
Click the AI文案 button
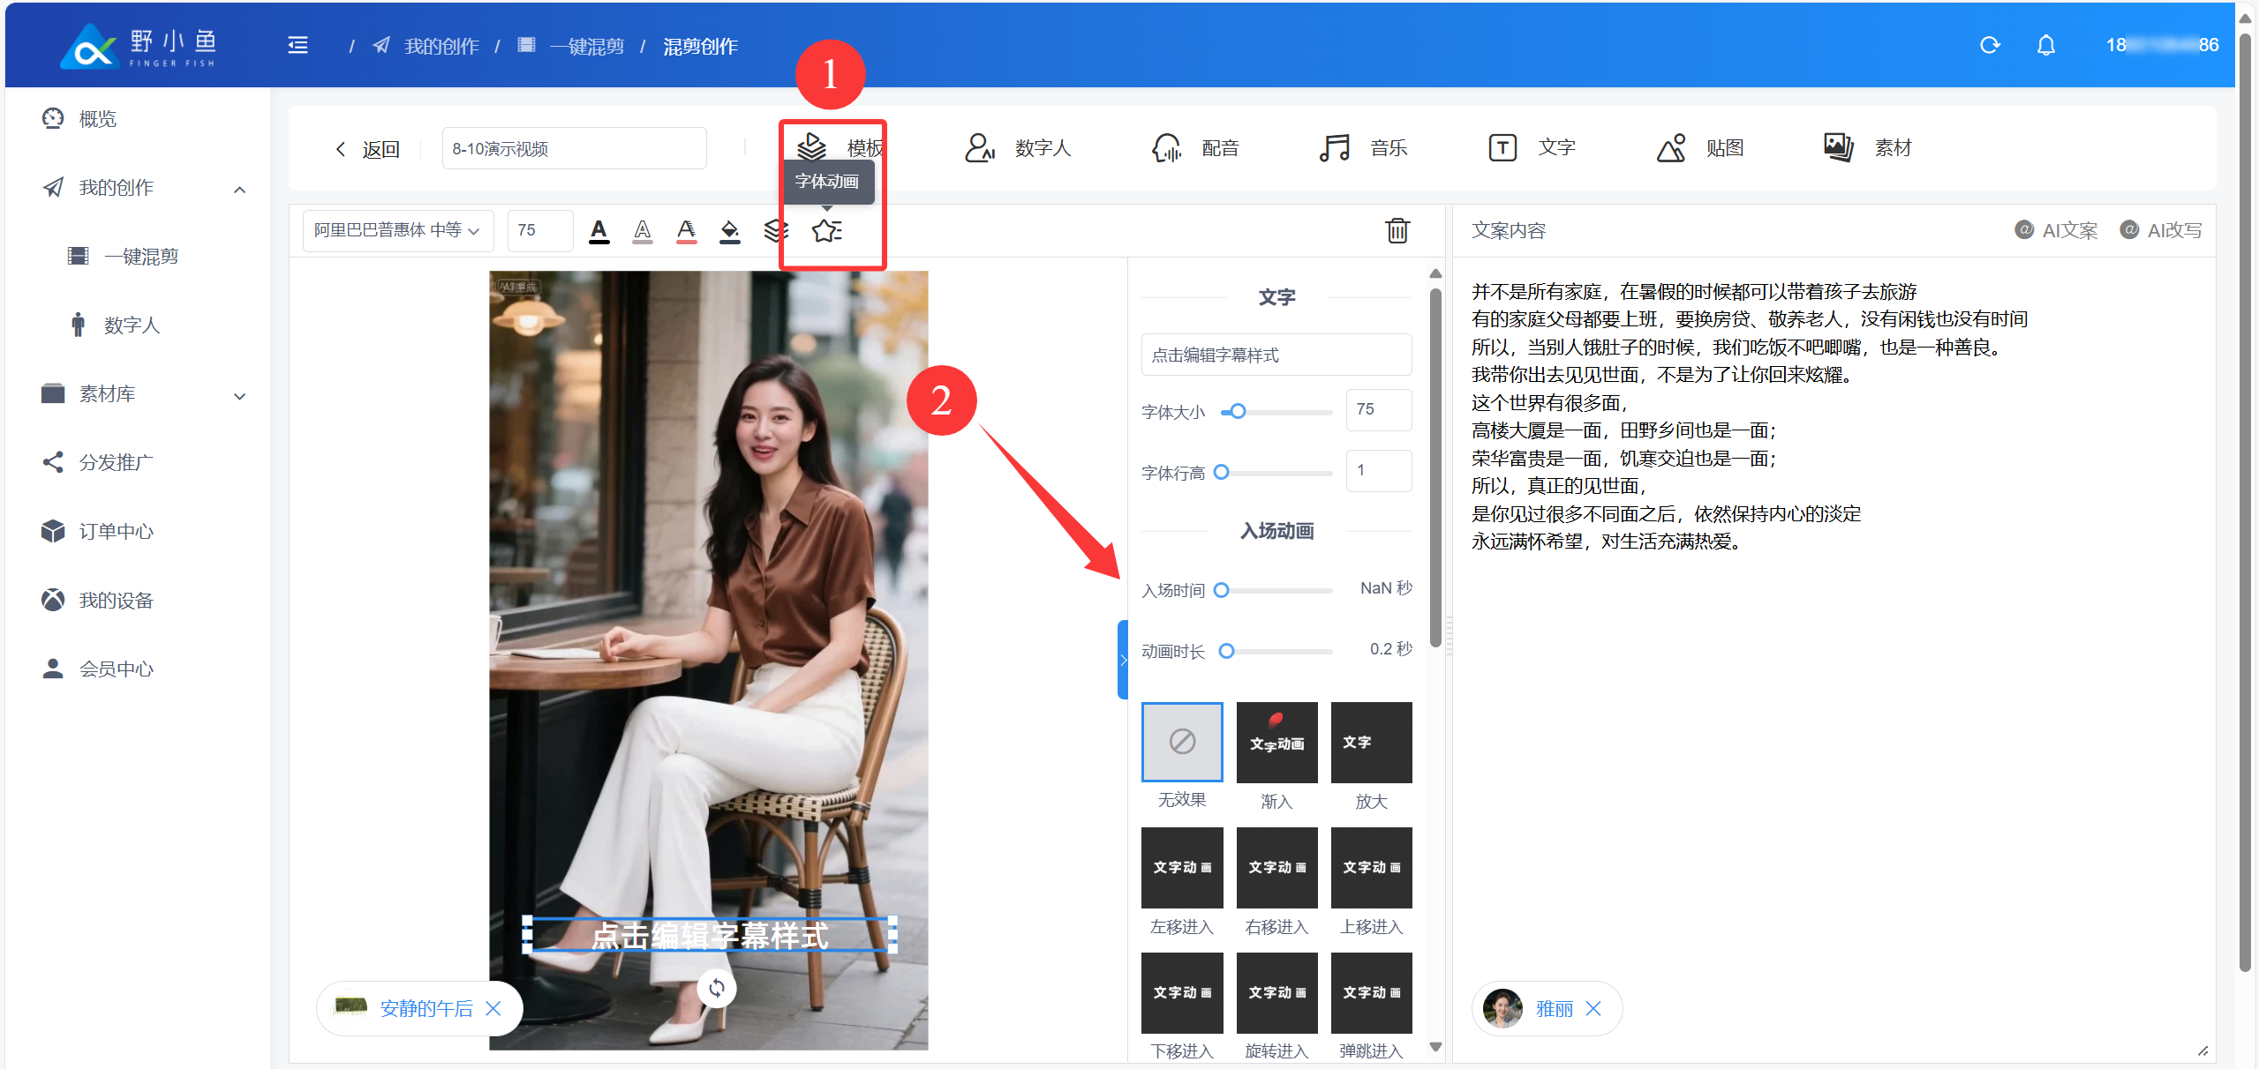2056,230
